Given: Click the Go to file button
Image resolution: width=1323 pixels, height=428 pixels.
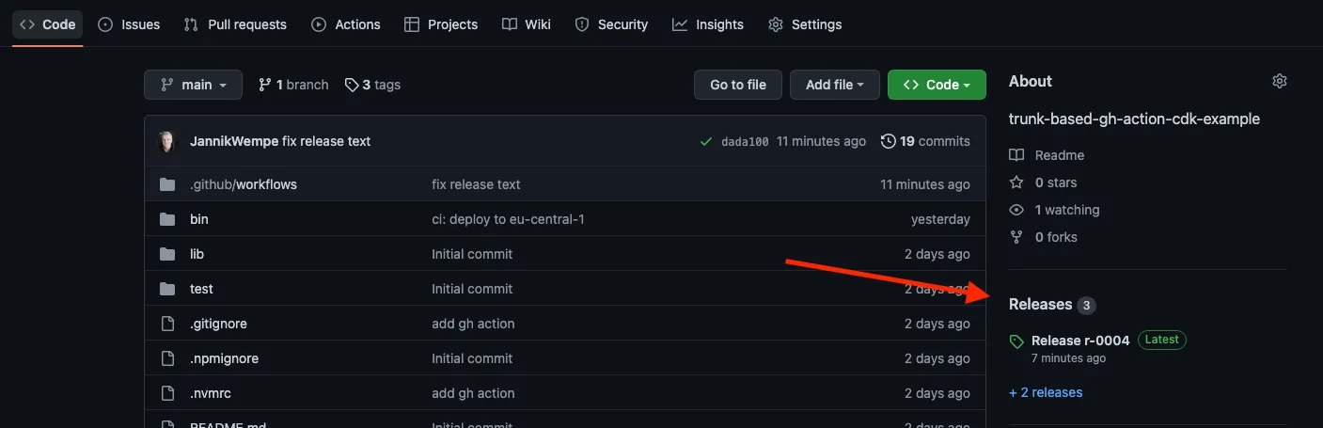Looking at the screenshot, I should pyautogui.click(x=737, y=85).
